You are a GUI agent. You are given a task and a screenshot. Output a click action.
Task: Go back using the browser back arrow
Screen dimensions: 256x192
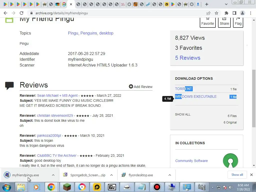tap(5, 13)
